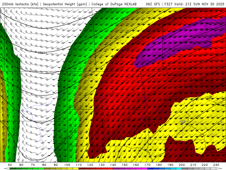Select the dark gray swatch just right of 200
The image size is (226, 170).
pos(185,168)
